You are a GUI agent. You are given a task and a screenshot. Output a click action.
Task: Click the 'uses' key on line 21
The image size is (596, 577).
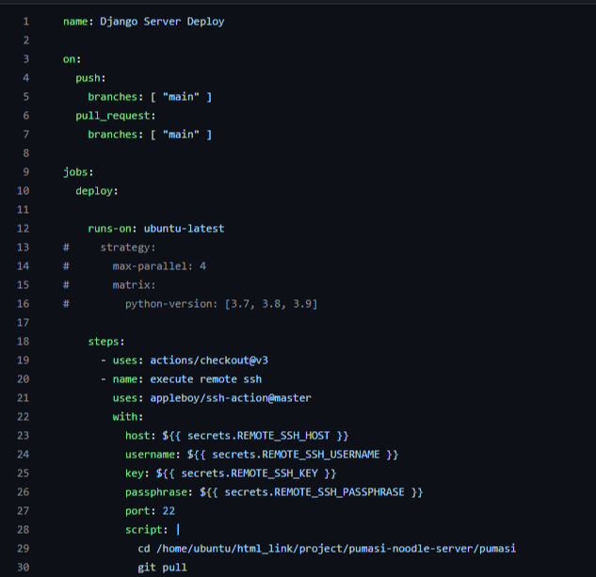point(124,398)
